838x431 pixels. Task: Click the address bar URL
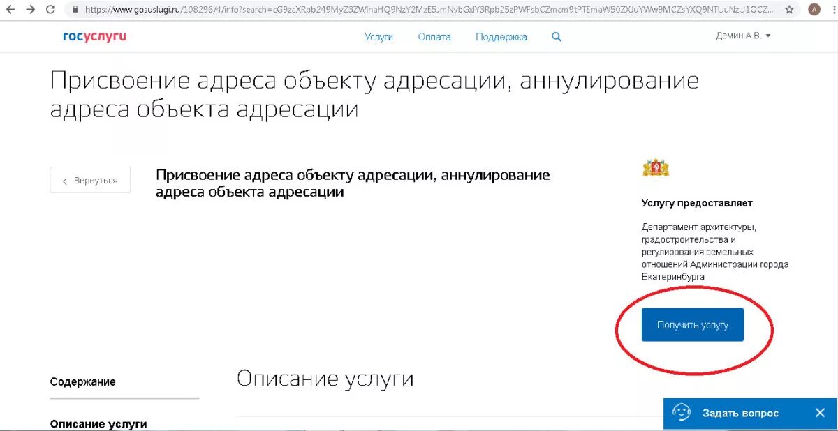(429, 10)
